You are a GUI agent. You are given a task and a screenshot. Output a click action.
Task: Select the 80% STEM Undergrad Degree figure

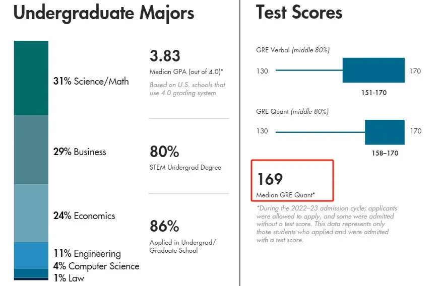tap(164, 152)
